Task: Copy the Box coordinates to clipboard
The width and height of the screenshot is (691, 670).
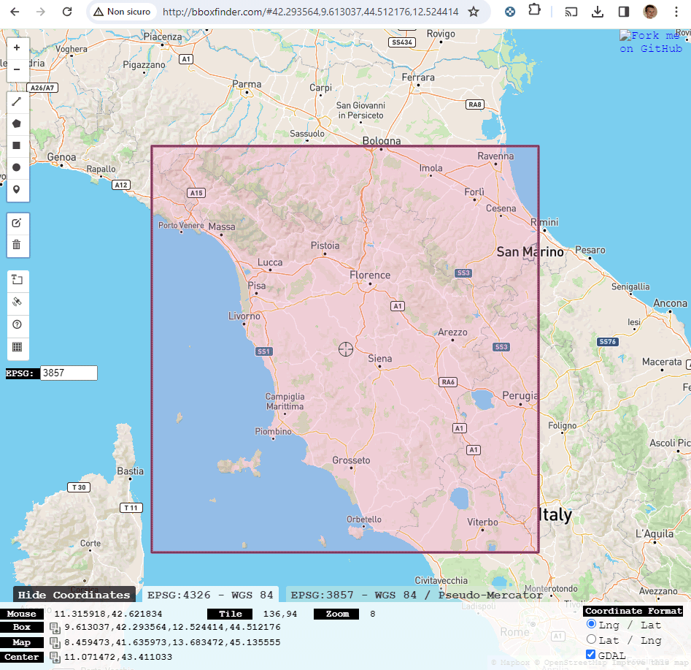Action: click(x=55, y=628)
